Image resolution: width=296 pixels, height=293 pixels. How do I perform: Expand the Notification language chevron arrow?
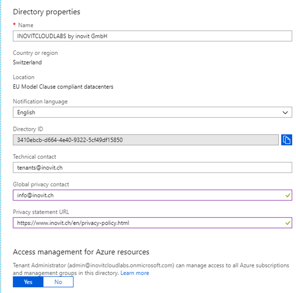[x=285, y=113]
